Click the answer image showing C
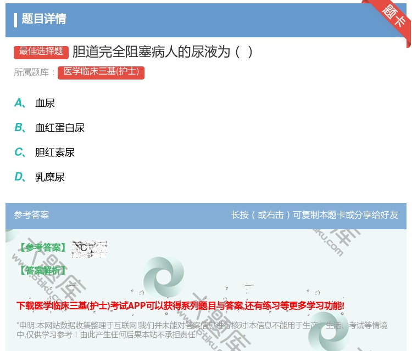This screenshot has height=351, width=412. [90, 248]
